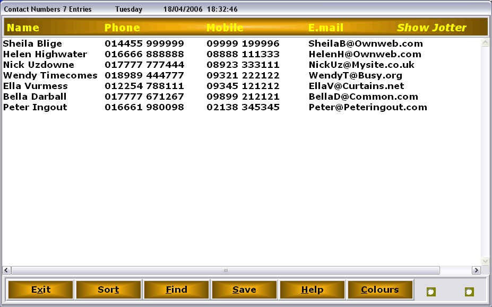Select the name Bella Darball

[x=35, y=97]
